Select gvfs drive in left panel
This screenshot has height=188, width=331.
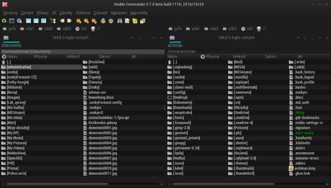click(9, 29)
